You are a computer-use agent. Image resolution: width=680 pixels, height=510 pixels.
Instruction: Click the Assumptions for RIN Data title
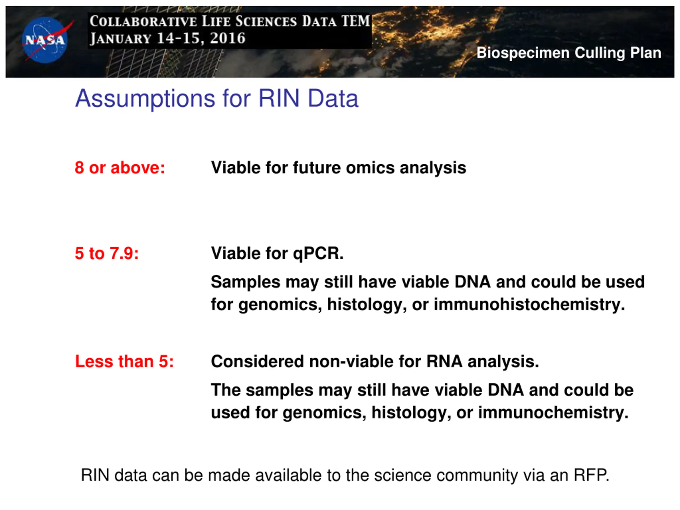pos(217,99)
